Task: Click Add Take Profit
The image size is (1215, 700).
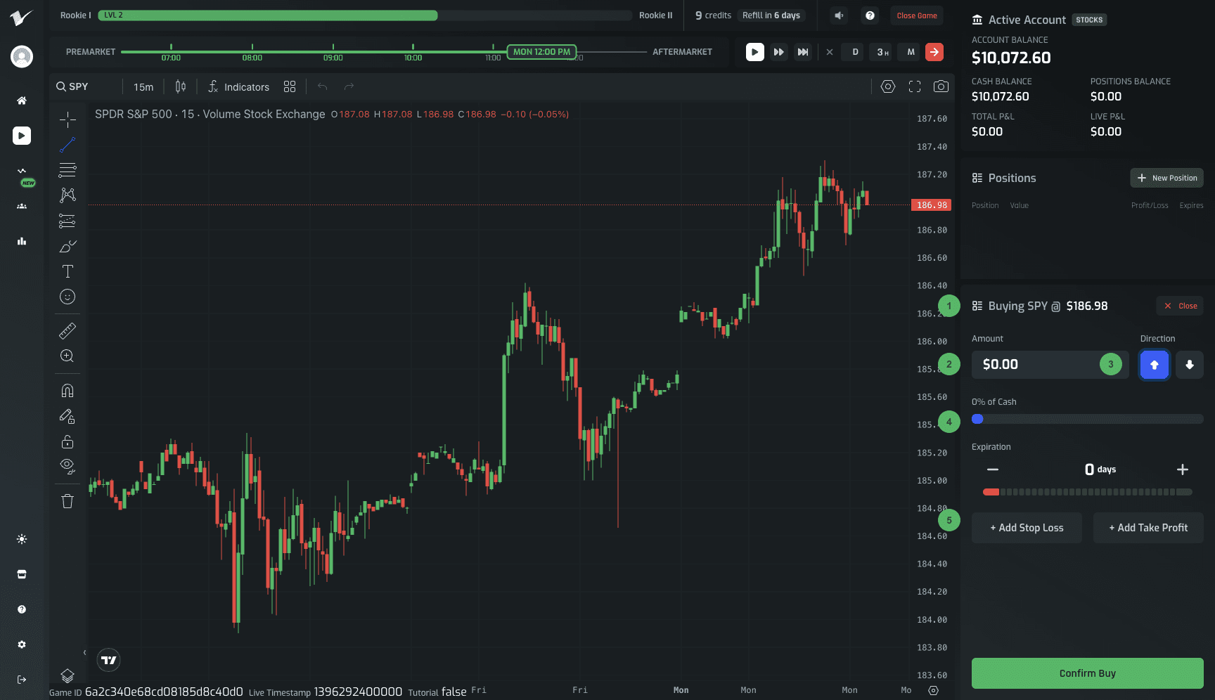Action: [x=1148, y=528]
